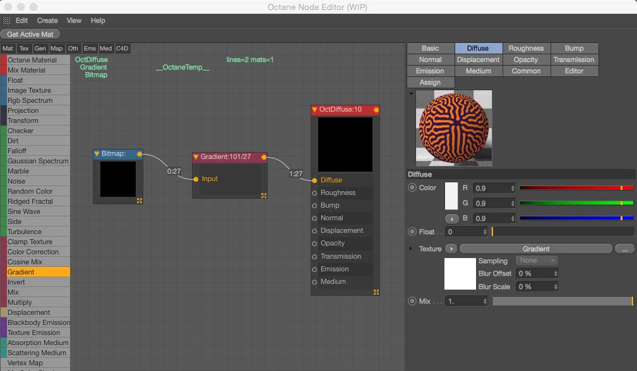
Task: Click the G value stepper arrows
Action: tap(513, 203)
